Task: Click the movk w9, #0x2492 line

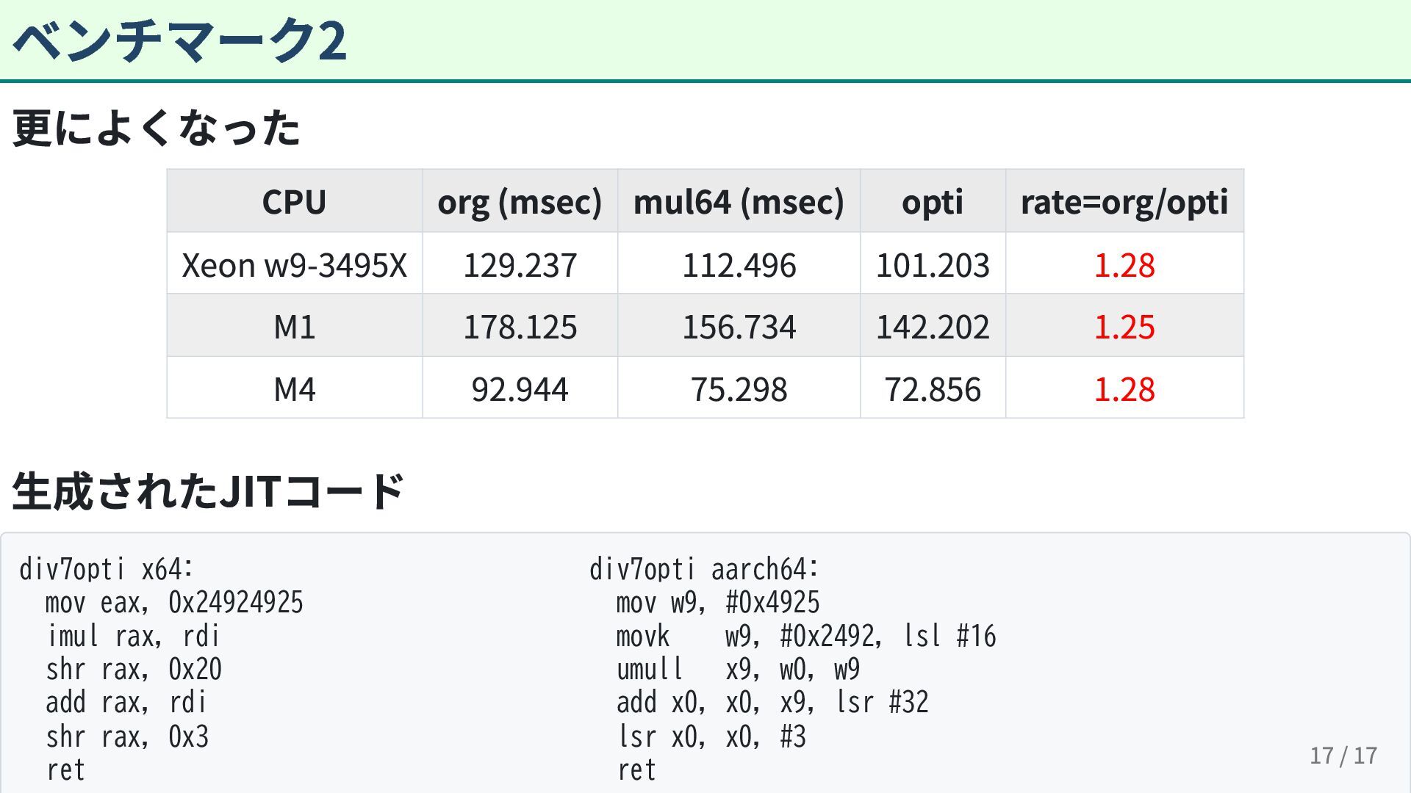Action: coord(806,636)
